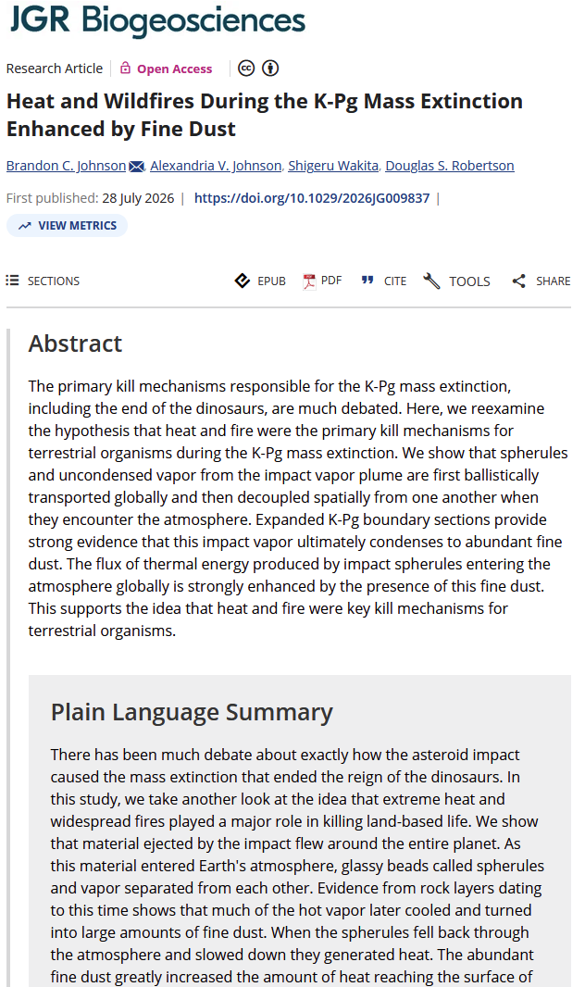585x987 pixels.
Task: Click the attribution person icon
Action: (x=270, y=68)
